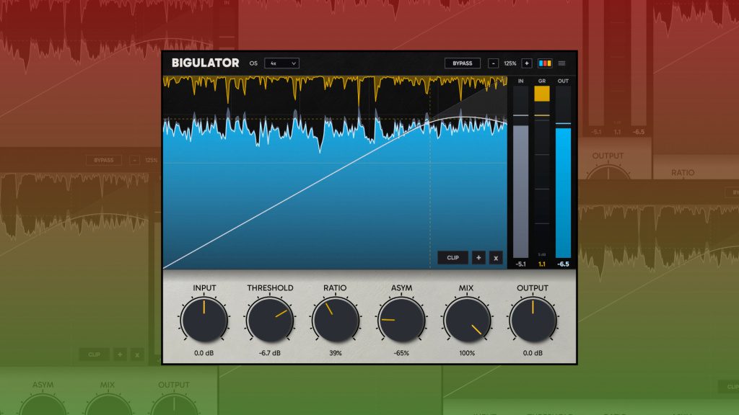The image size is (739, 415).
Task: Select the x mode button beside CLIP
Action: pyautogui.click(x=496, y=258)
